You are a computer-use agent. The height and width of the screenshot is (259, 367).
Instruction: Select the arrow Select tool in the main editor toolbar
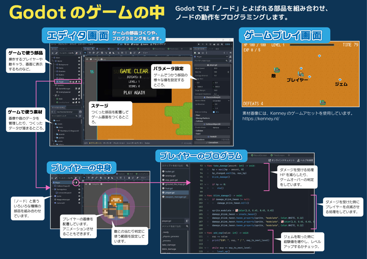coord(85,53)
